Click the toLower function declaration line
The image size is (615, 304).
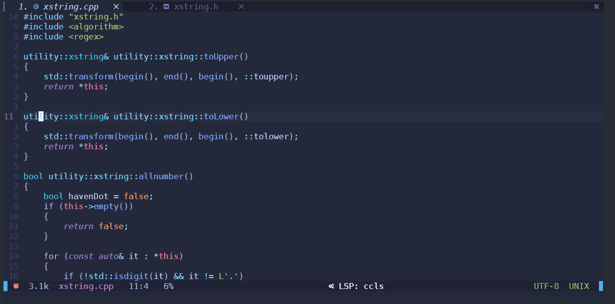click(x=135, y=116)
